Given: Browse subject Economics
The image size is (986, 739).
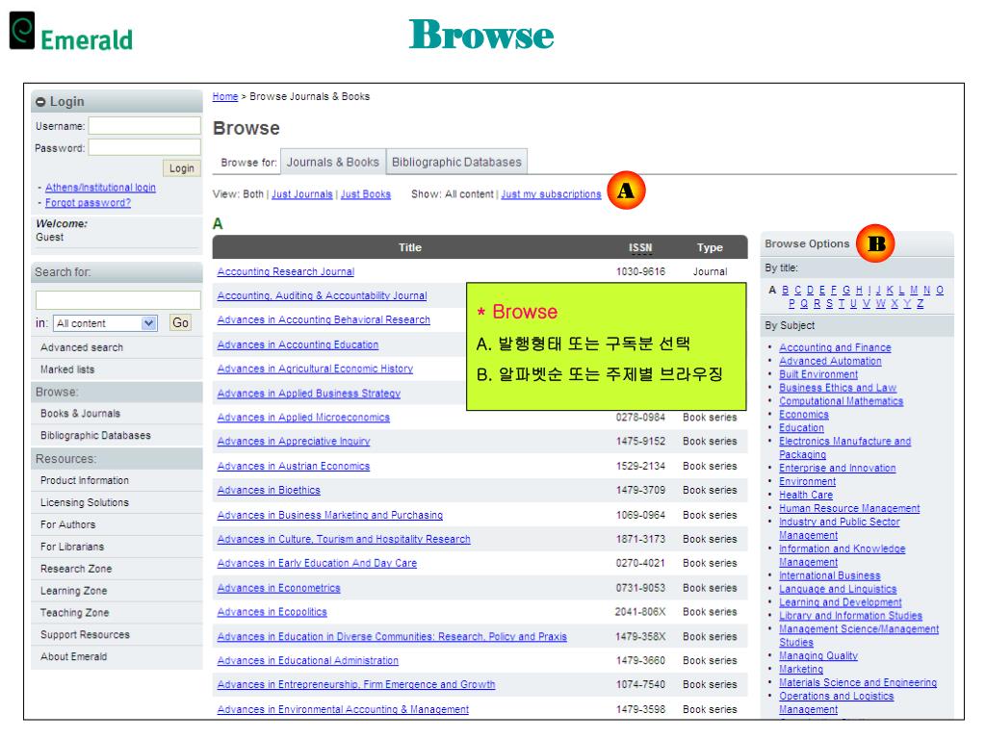Looking at the screenshot, I should [x=804, y=415].
